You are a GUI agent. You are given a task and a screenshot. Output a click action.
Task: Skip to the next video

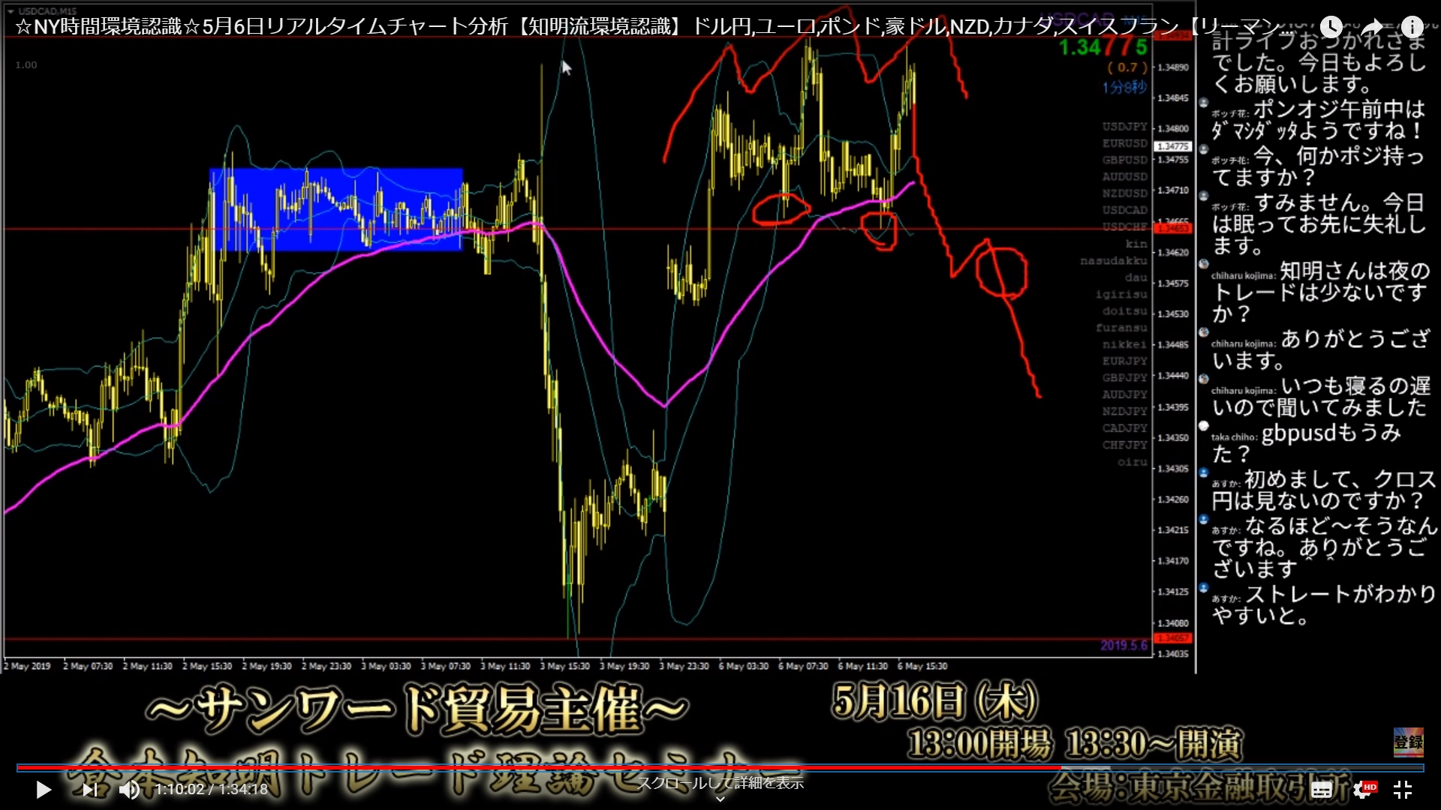tap(89, 790)
